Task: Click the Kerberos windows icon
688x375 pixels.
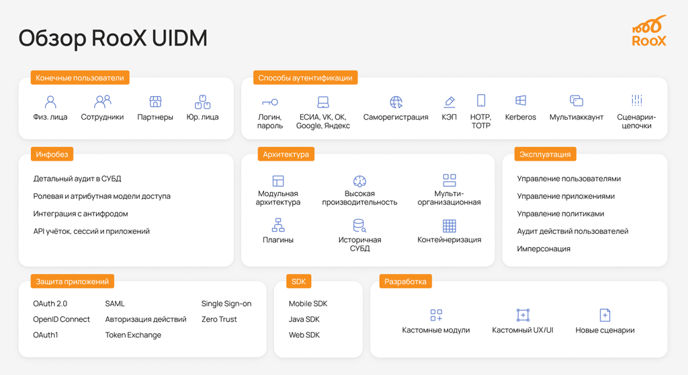Action: [521, 101]
